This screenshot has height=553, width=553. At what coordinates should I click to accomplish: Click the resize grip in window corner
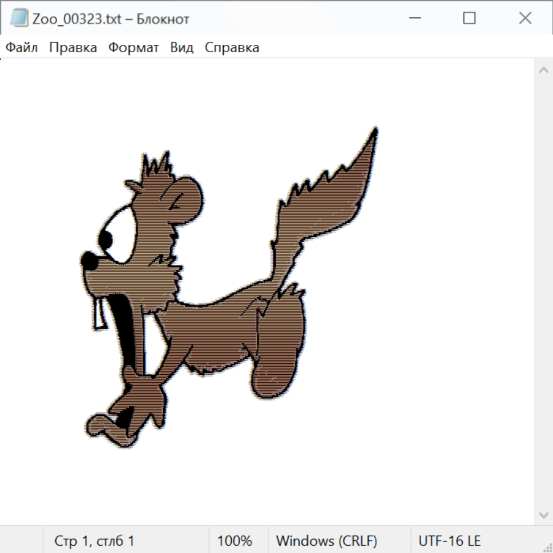[x=547, y=547]
